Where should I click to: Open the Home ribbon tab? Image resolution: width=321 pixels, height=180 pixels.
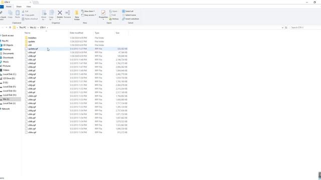pyautogui.click(x=9, y=6)
